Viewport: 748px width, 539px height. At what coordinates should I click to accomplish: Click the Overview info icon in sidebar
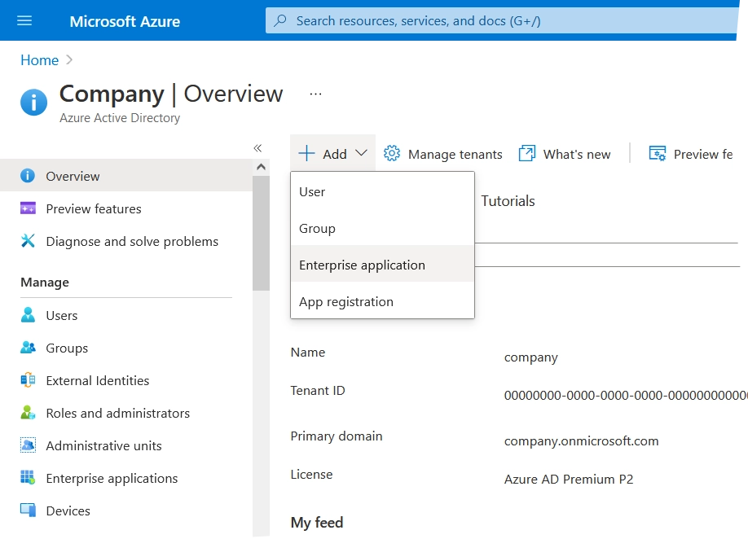(x=28, y=175)
